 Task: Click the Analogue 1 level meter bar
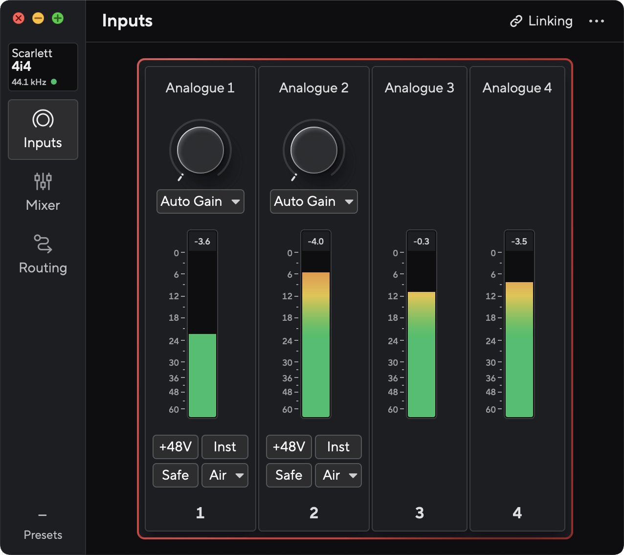click(x=202, y=334)
